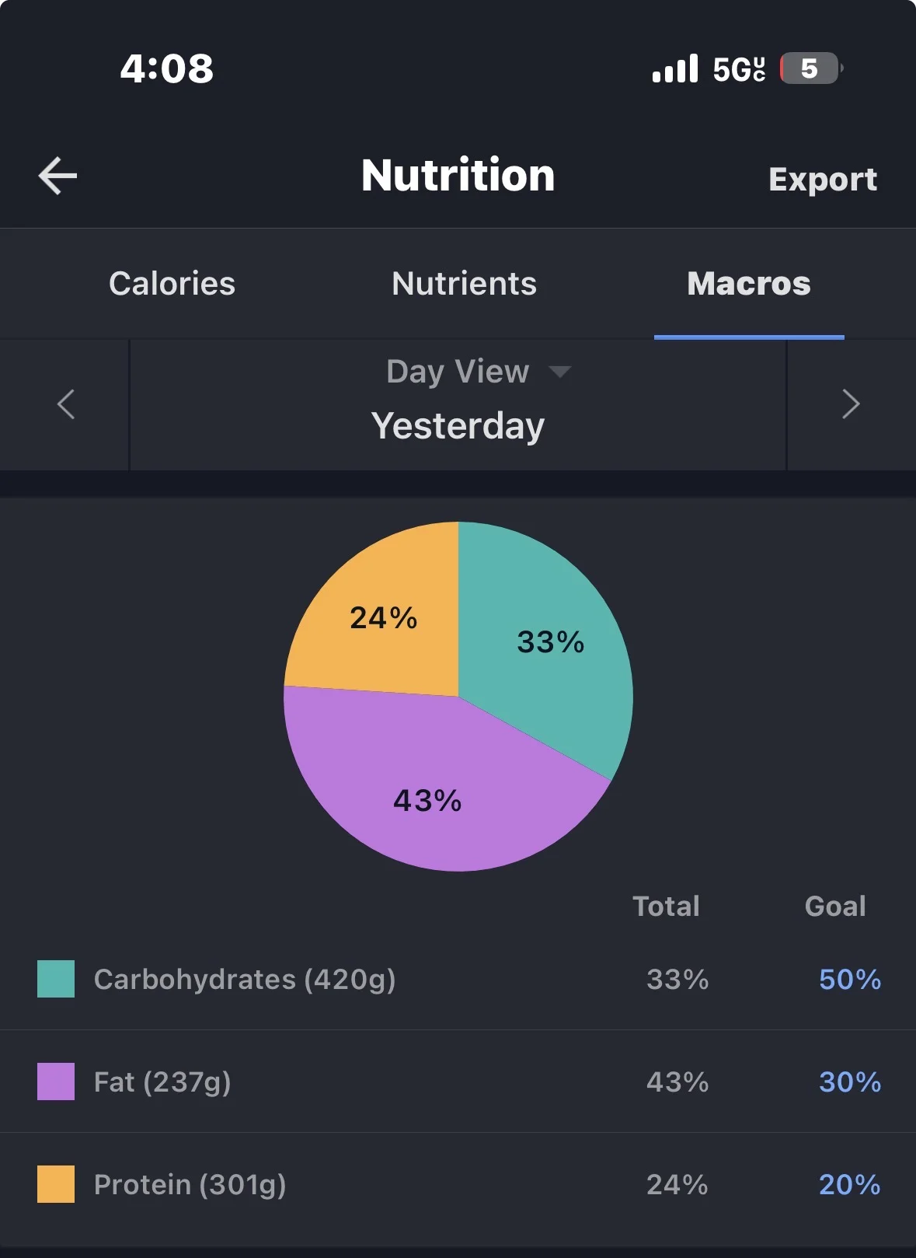Tap the Export button
This screenshot has height=1258, width=916.
pyautogui.click(x=823, y=180)
